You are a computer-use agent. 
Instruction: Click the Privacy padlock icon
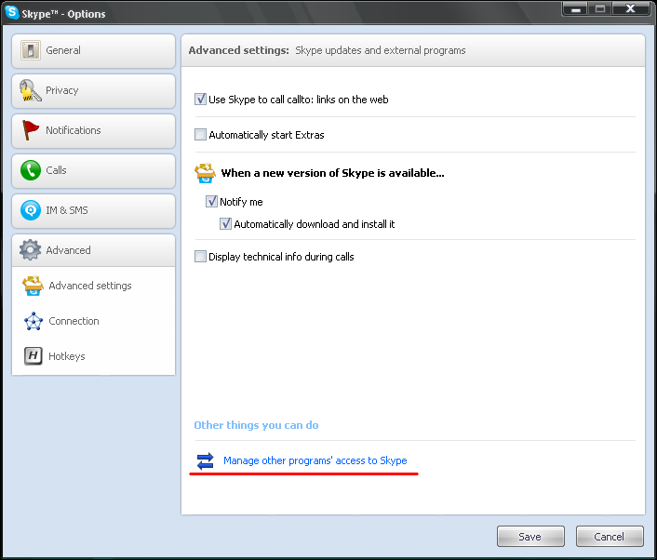coord(30,90)
